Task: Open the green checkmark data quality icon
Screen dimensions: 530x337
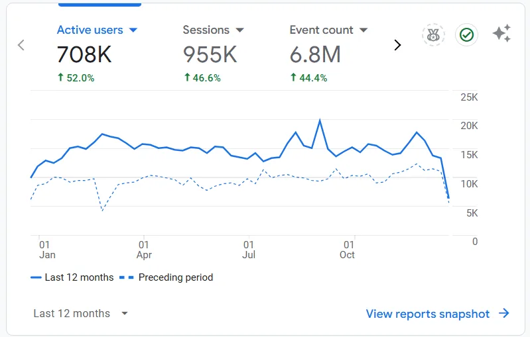Action: click(x=466, y=35)
